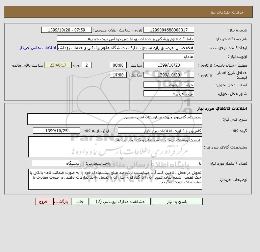Screen dimensions: 260x252
Task: Click the گروه کالا label
Action: click(x=239, y=131)
